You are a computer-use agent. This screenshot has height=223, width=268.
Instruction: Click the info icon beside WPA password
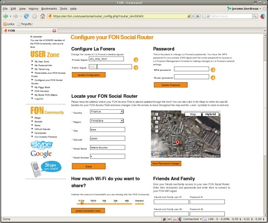pyautogui.click(x=213, y=70)
